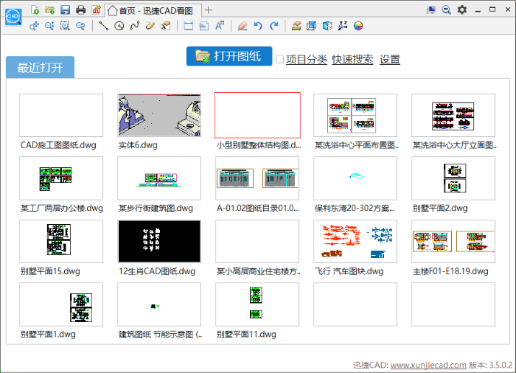Click the insert image icon
This screenshot has height=373, width=516.
pyautogui.click(x=204, y=26)
